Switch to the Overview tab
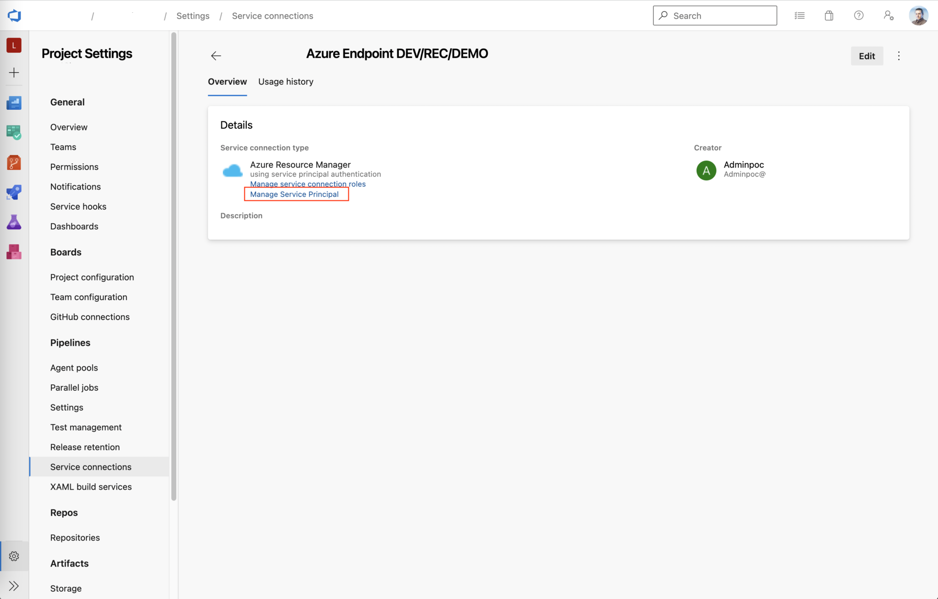Viewport: 938px width, 599px height. pos(227,81)
